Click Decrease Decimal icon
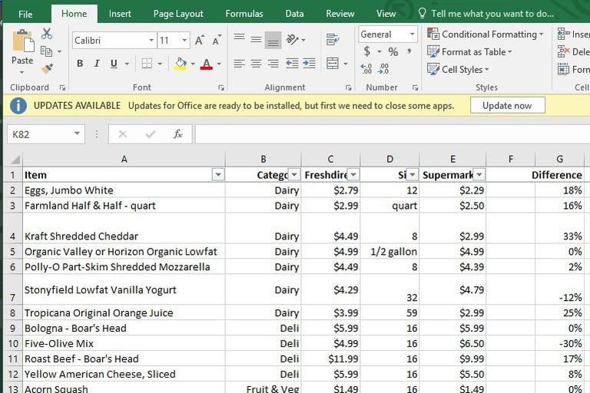The height and width of the screenshot is (393, 590). point(383,69)
